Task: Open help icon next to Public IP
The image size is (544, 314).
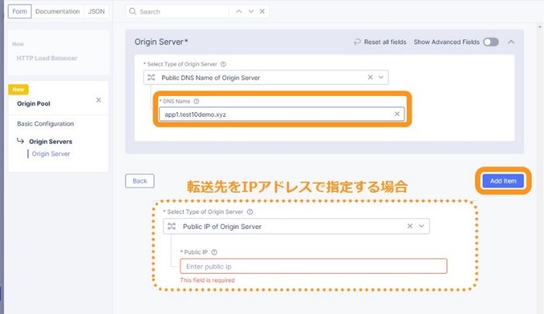Action: 215,252
